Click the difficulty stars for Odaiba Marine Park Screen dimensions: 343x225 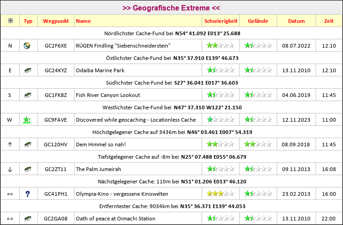[x=220, y=70]
